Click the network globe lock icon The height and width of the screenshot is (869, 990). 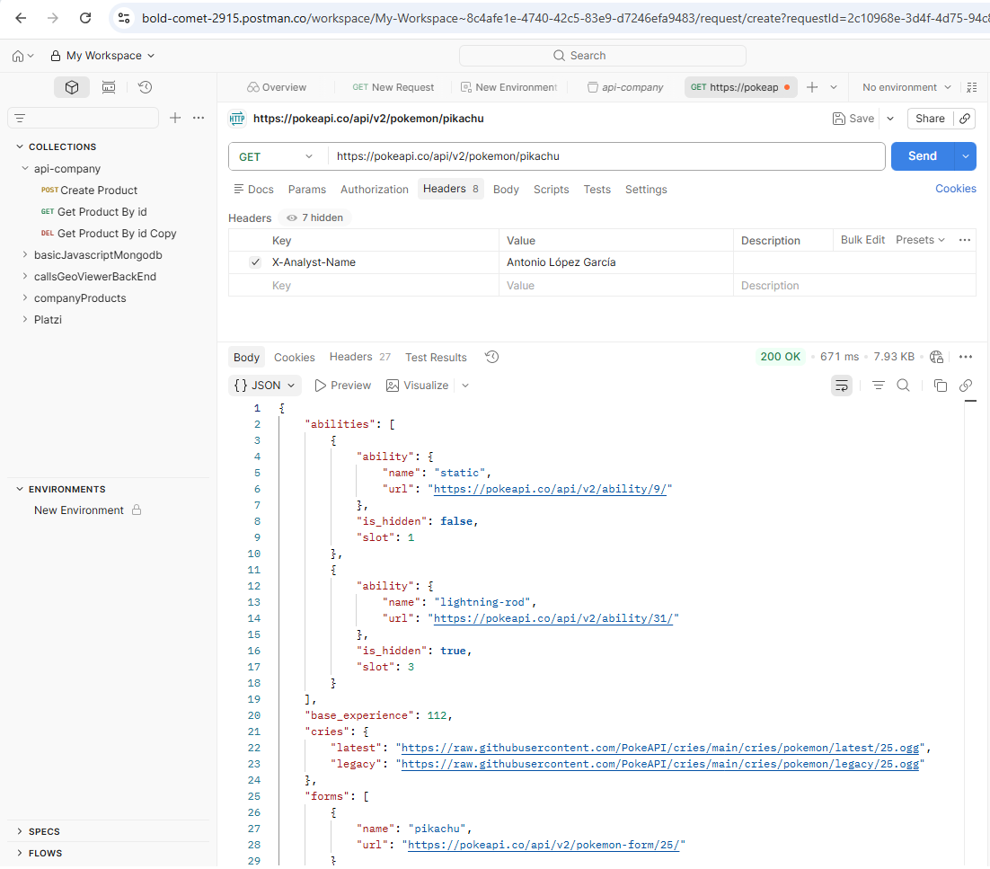(x=937, y=357)
